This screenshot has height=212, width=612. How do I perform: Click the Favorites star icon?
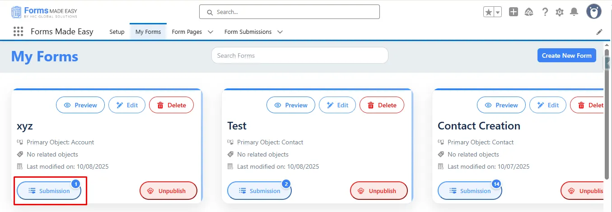point(488,12)
